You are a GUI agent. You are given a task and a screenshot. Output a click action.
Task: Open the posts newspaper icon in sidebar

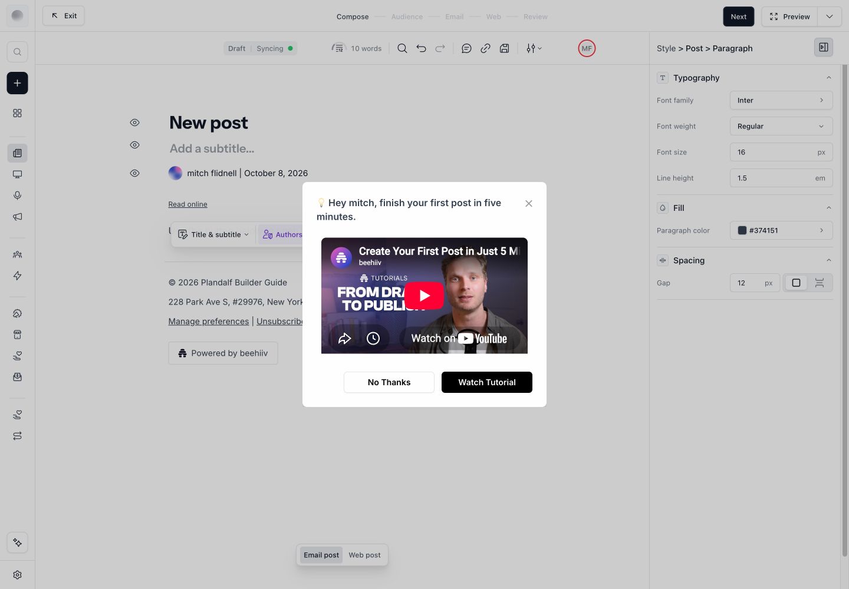[x=17, y=153]
